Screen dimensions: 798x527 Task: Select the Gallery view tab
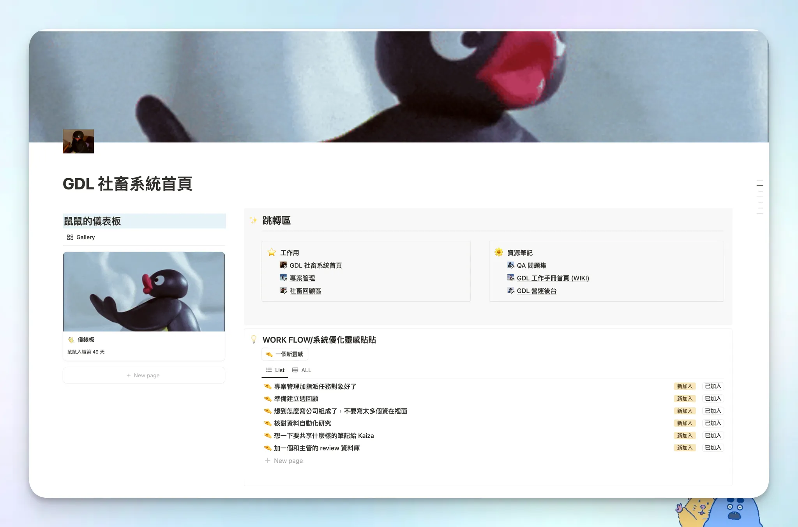click(81, 237)
